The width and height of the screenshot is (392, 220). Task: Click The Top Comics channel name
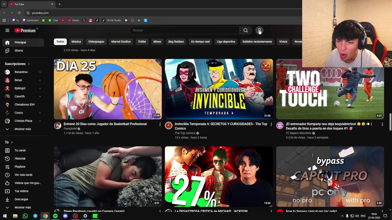point(185,133)
